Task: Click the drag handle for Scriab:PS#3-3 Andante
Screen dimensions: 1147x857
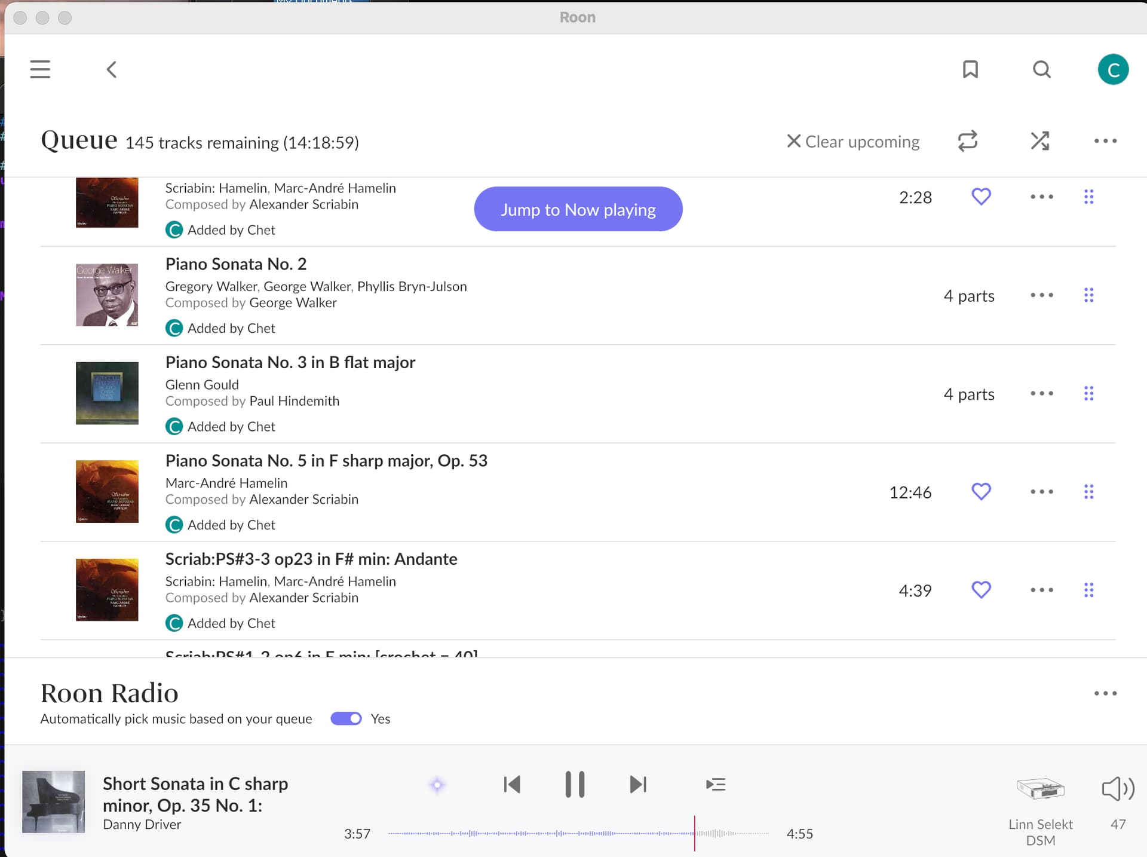Action: 1088,590
